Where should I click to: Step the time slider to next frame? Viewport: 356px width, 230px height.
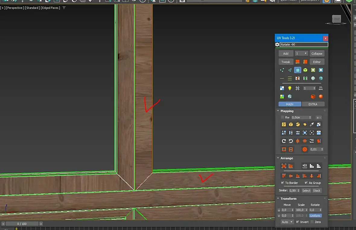pos(41,224)
